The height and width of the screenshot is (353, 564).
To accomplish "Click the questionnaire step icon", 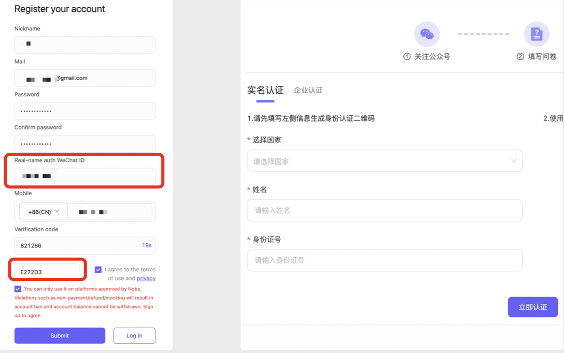I will point(537,34).
